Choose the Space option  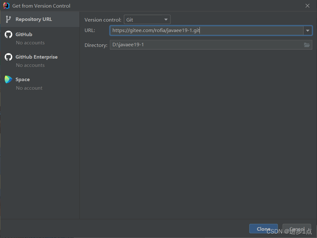click(40, 84)
